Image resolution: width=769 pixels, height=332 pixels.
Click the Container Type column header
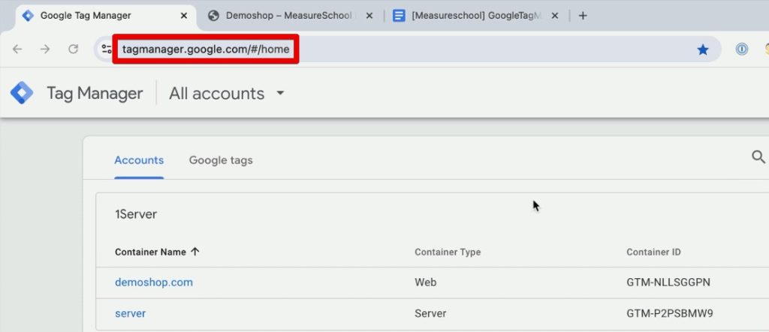click(448, 252)
